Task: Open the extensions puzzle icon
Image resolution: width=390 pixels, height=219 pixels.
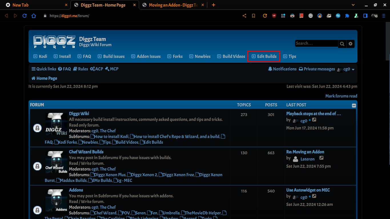Action: 347,16
